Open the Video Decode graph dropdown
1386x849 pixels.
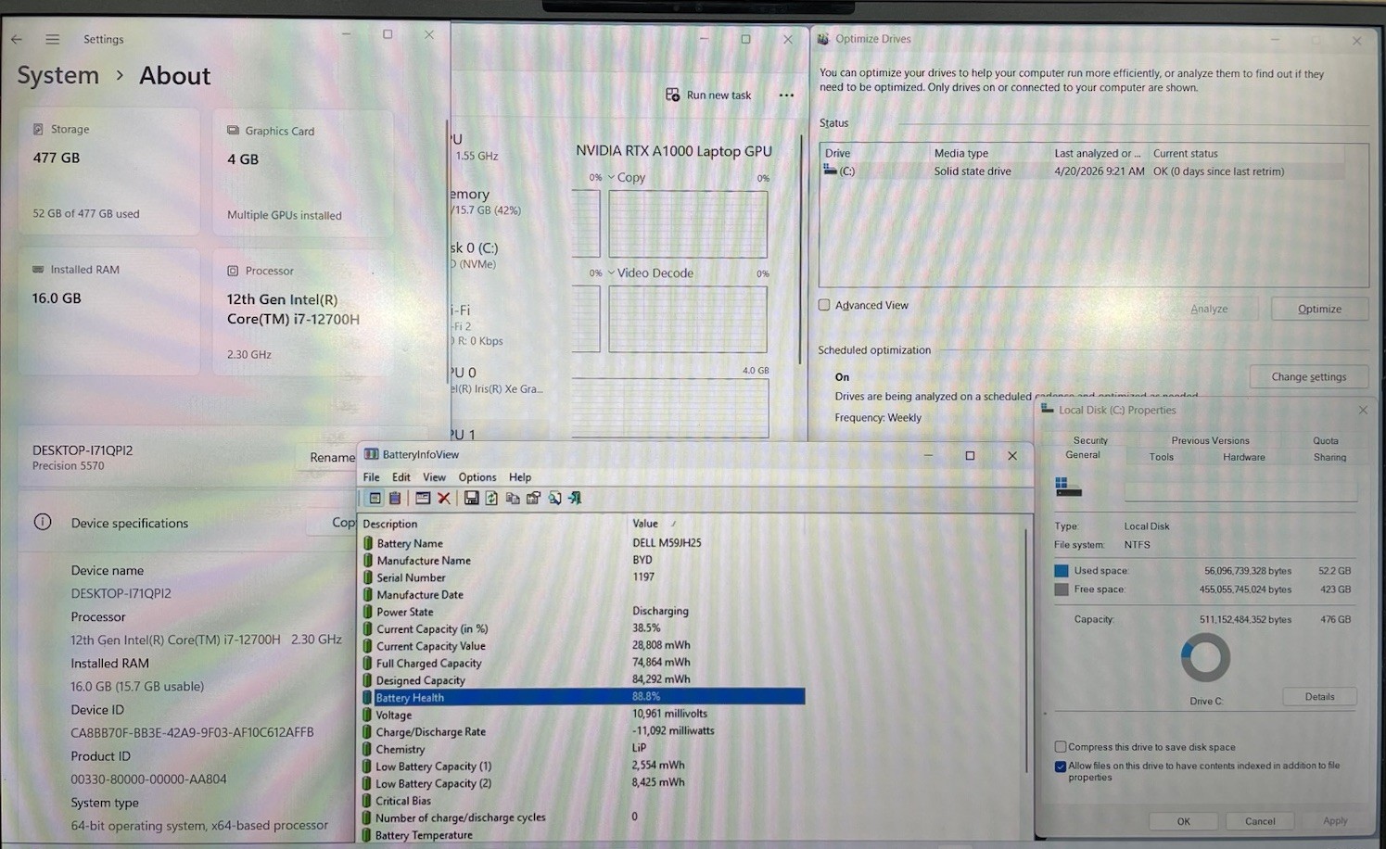point(611,272)
